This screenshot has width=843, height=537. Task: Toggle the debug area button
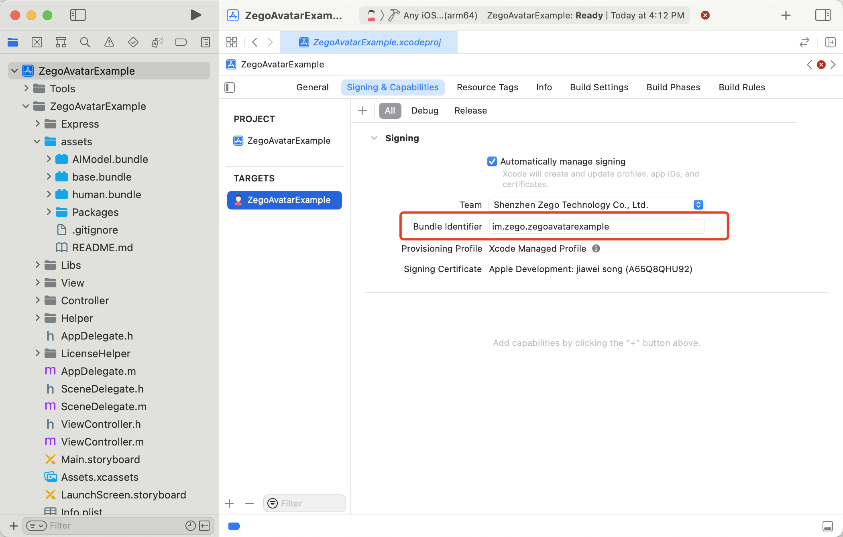[828, 526]
